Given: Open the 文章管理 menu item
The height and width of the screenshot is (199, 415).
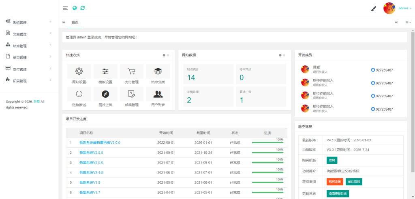Looking at the screenshot, I should click(29, 34).
